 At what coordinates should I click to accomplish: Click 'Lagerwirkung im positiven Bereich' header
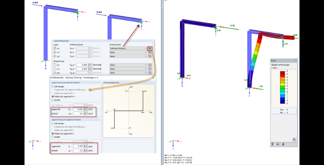66,83
